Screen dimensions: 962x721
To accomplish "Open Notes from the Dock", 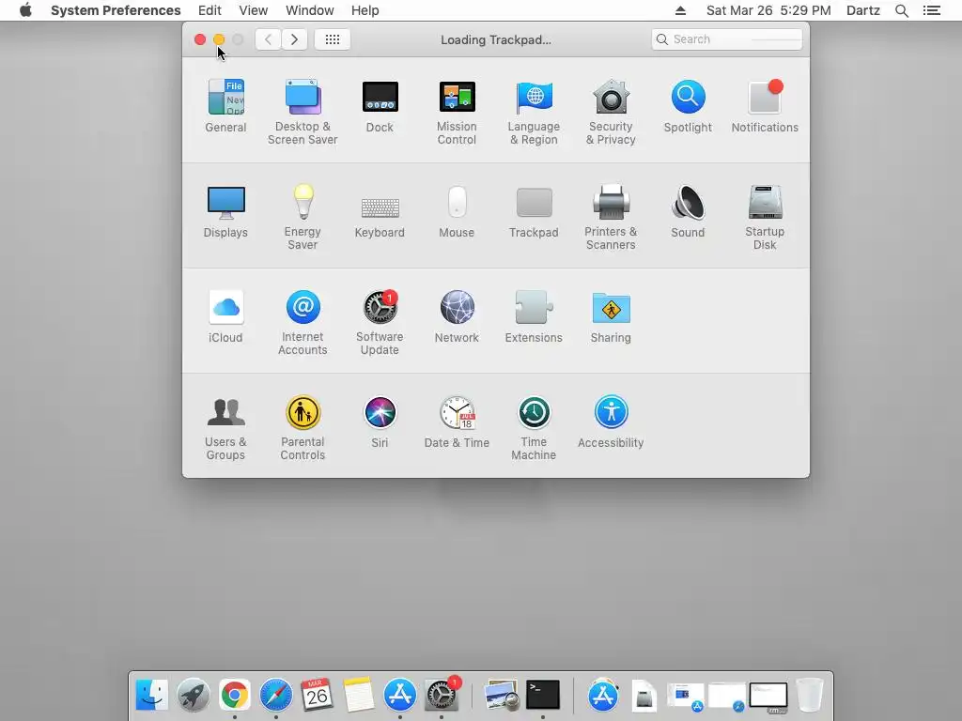I will point(359,696).
